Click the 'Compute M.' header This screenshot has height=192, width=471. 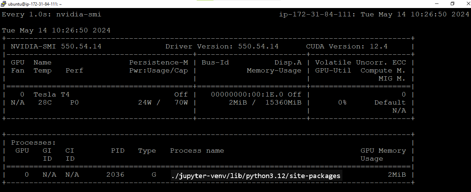coord(383,70)
